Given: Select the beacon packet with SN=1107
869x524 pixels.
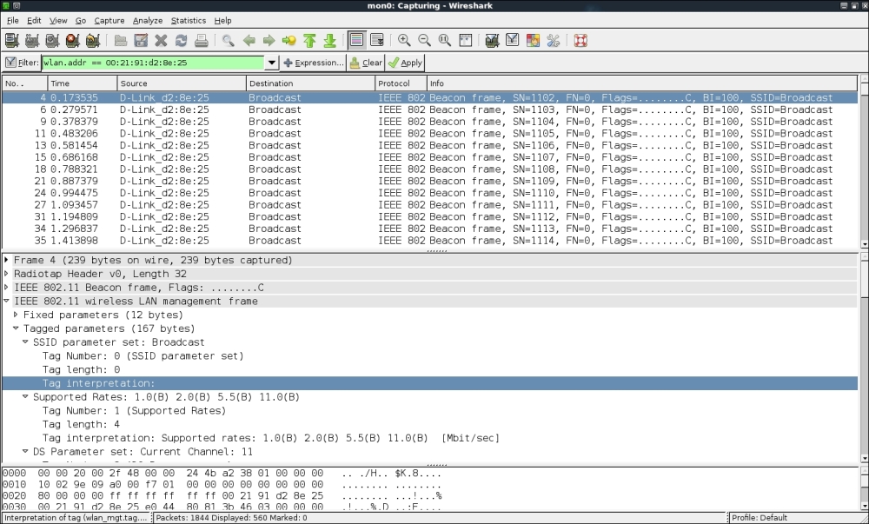Looking at the screenshot, I should pyautogui.click(x=430, y=157).
